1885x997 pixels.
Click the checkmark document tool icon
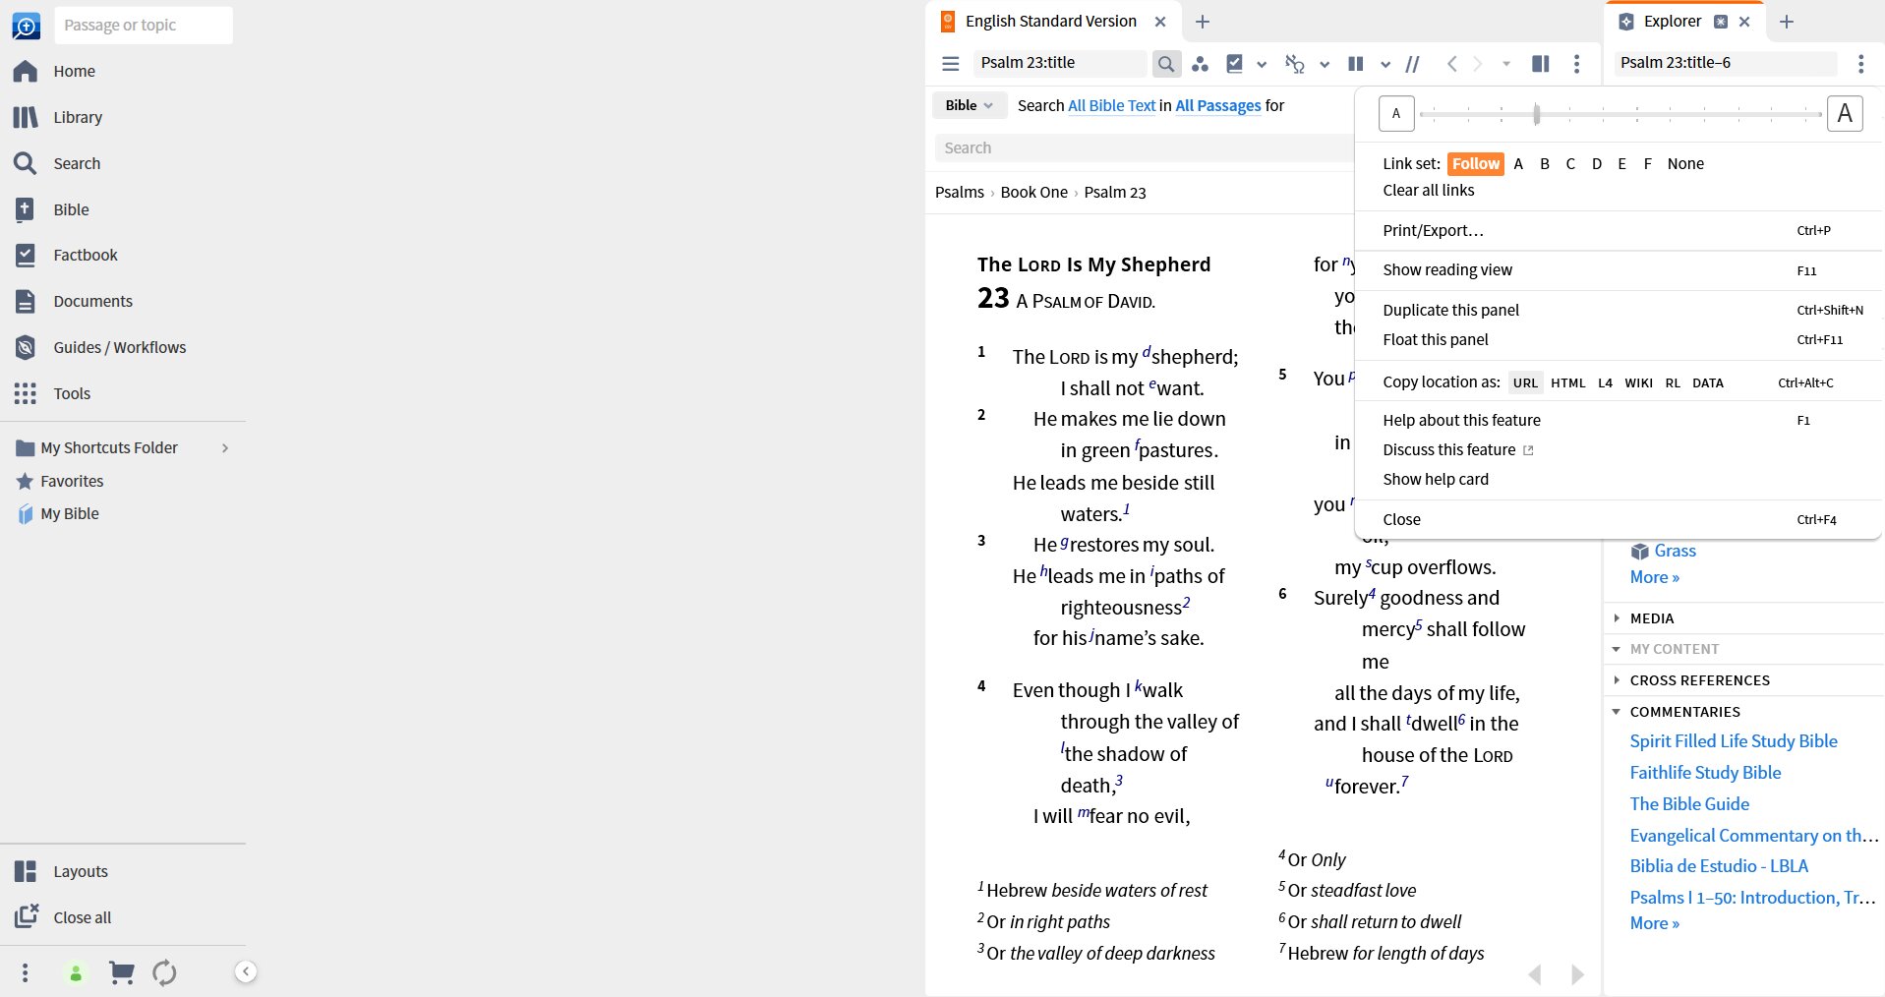pyautogui.click(x=1235, y=63)
